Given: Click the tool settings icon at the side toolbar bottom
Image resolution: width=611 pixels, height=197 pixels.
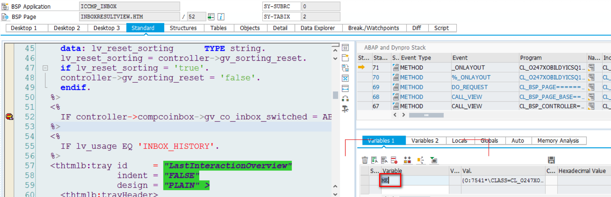Looking at the screenshot, I should point(346,109).
